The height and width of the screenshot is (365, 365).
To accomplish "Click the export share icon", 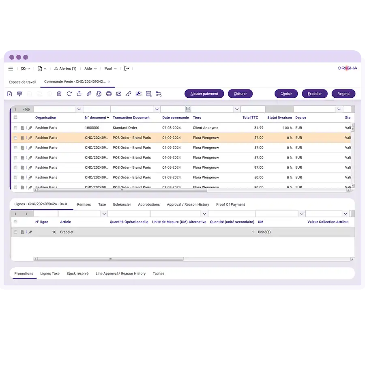I will coord(79,94).
